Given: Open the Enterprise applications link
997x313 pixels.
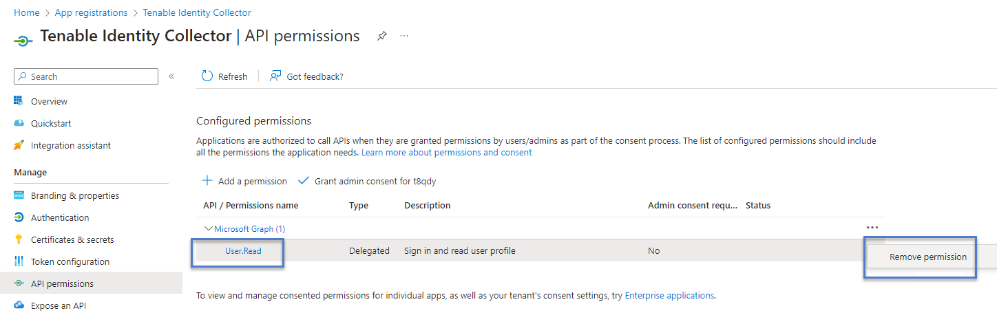Looking at the screenshot, I should coord(669,295).
